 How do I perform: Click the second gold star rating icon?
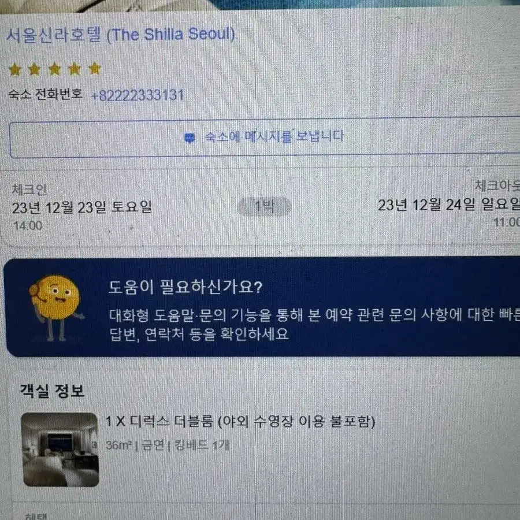(35, 70)
